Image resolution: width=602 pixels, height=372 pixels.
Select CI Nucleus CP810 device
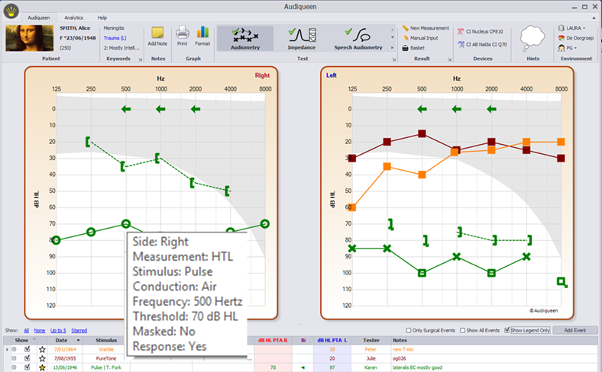[481, 31]
